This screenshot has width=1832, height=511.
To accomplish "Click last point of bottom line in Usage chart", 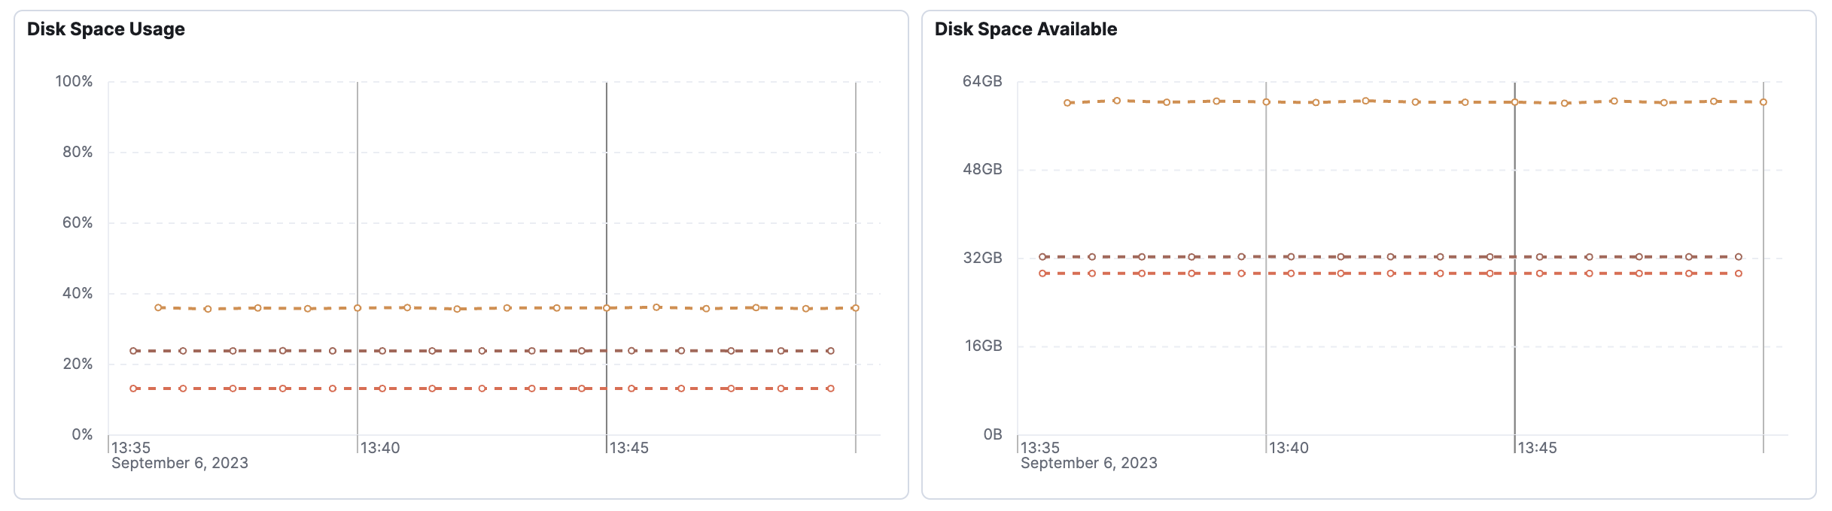I will (x=830, y=389).
